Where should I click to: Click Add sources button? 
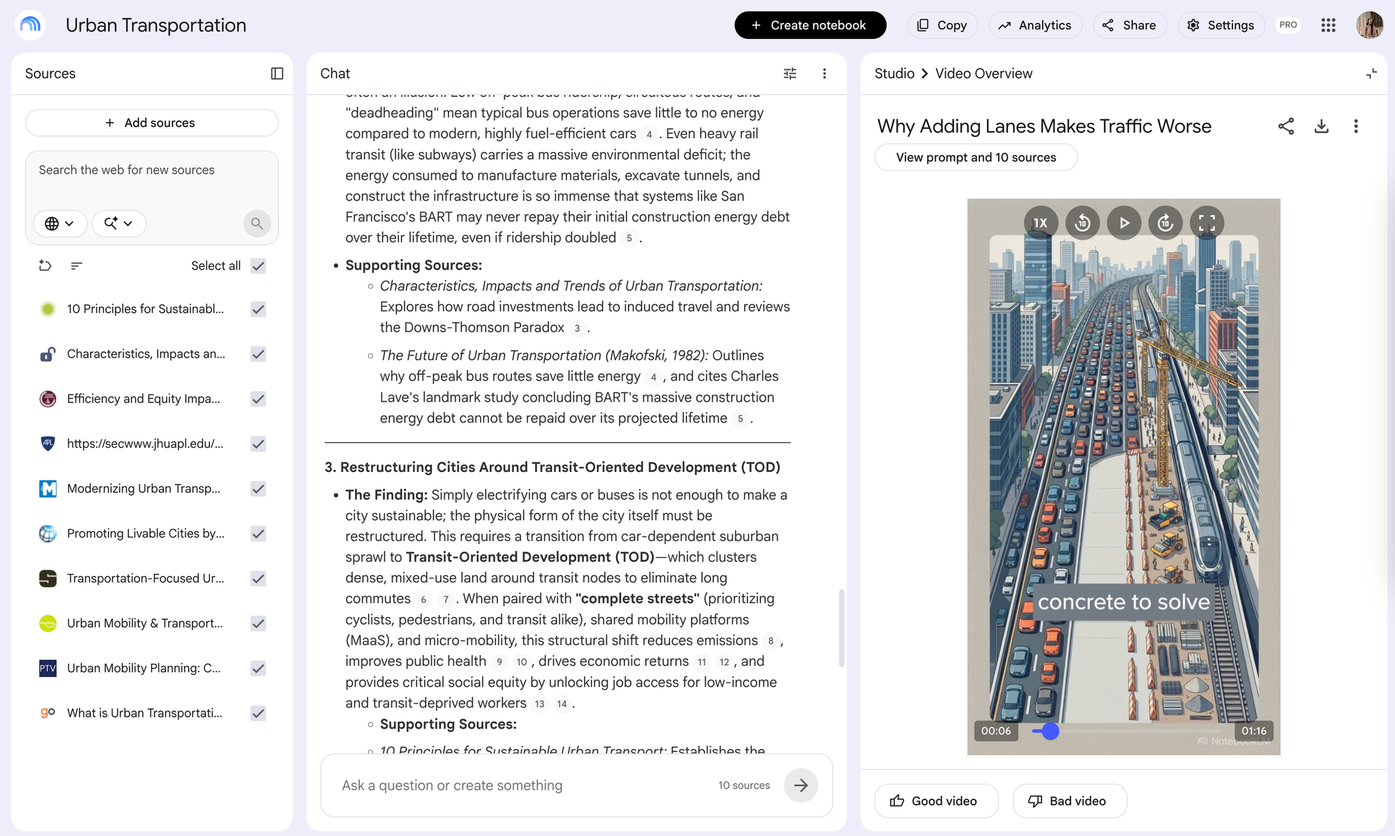pyautogui.click(x=152, y=123)
